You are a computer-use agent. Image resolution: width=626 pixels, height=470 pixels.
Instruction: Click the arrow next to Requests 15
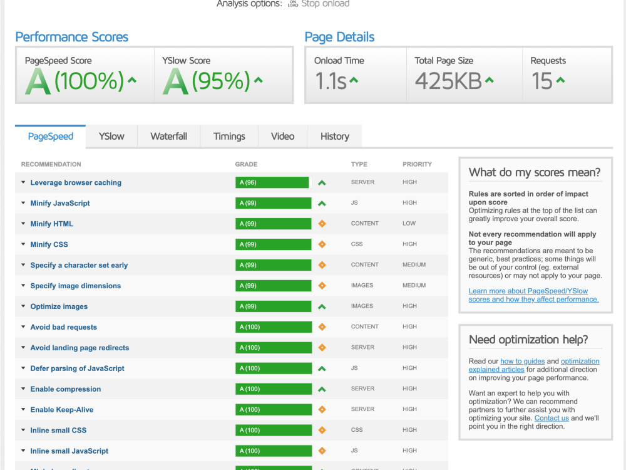[x=560, y=80]
